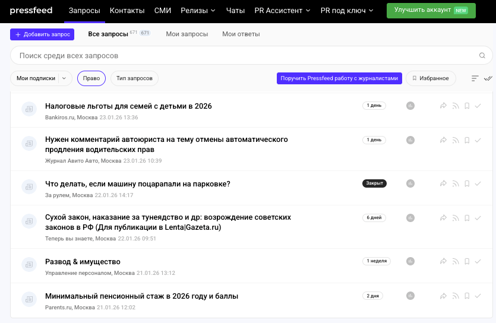Click the statistics icon on 'За рулем' request
Viewport: 496px width, 323px height.
pyautogui.click(x=410, y=183)
